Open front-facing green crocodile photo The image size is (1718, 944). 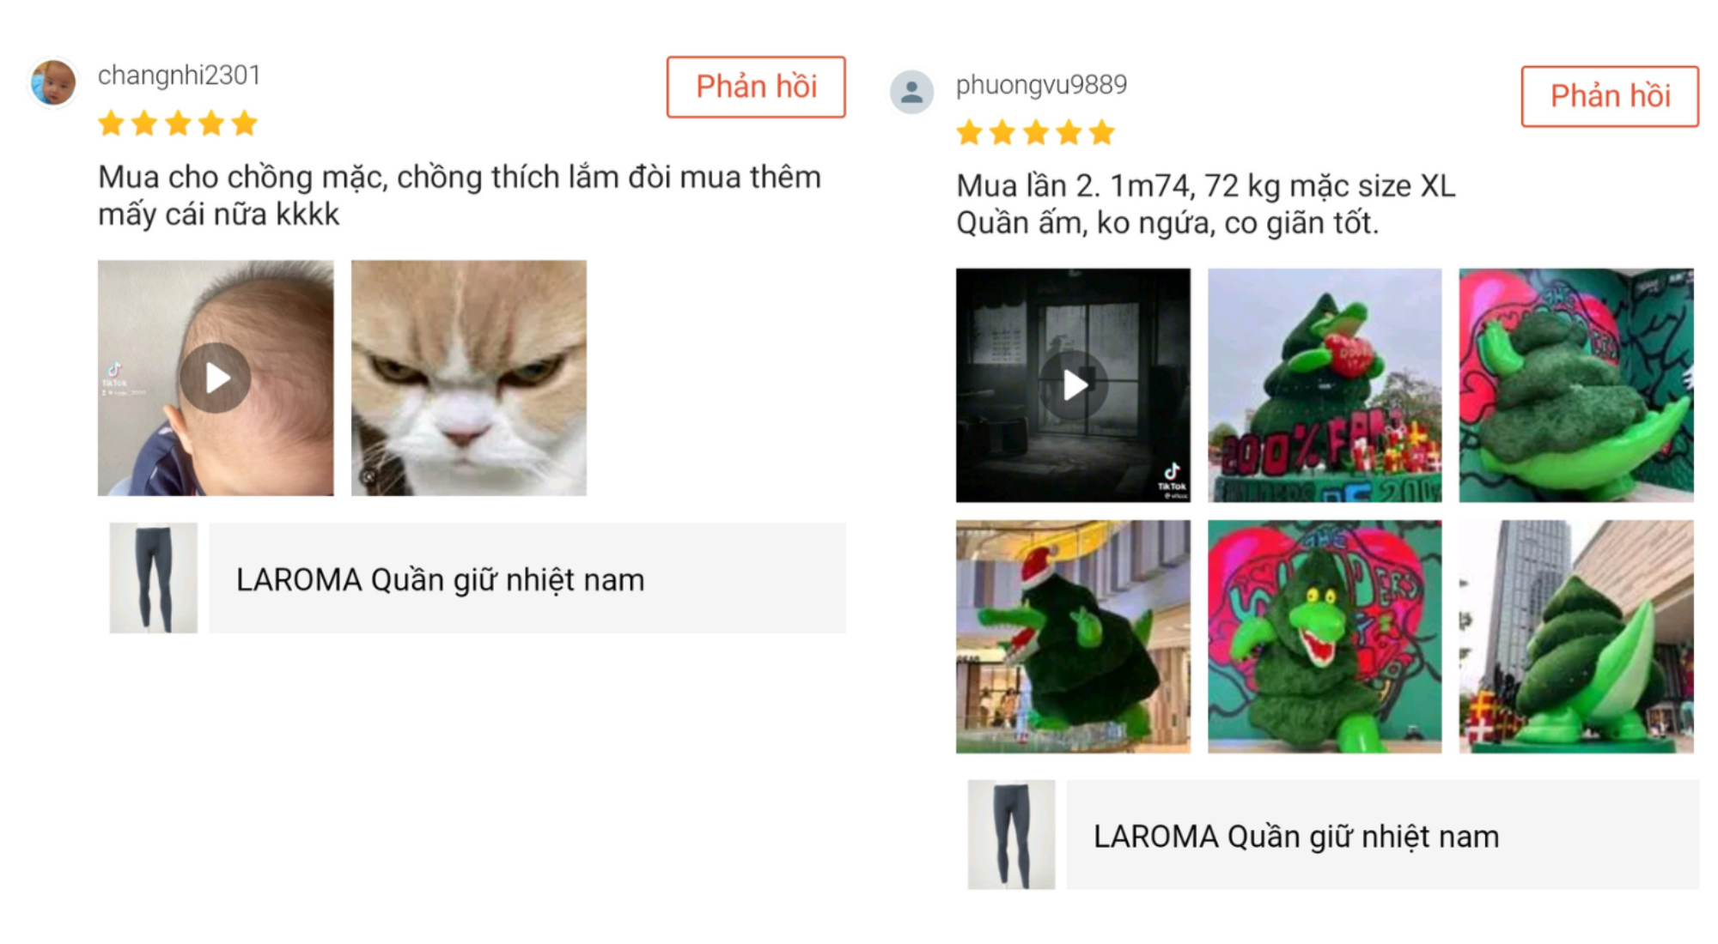(x=1325, y=637)
